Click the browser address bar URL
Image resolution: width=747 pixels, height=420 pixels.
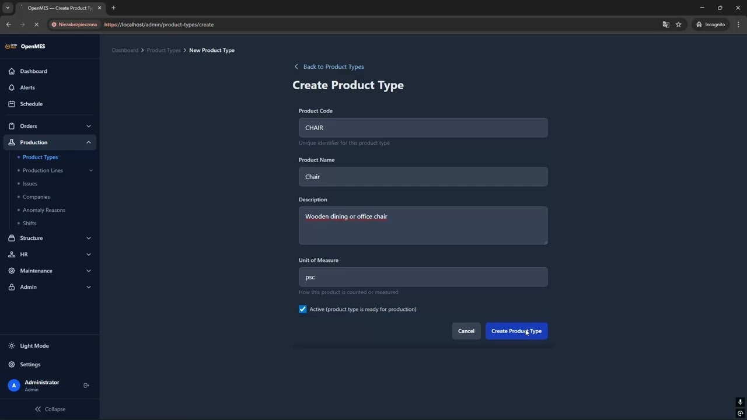pos(159,24)
